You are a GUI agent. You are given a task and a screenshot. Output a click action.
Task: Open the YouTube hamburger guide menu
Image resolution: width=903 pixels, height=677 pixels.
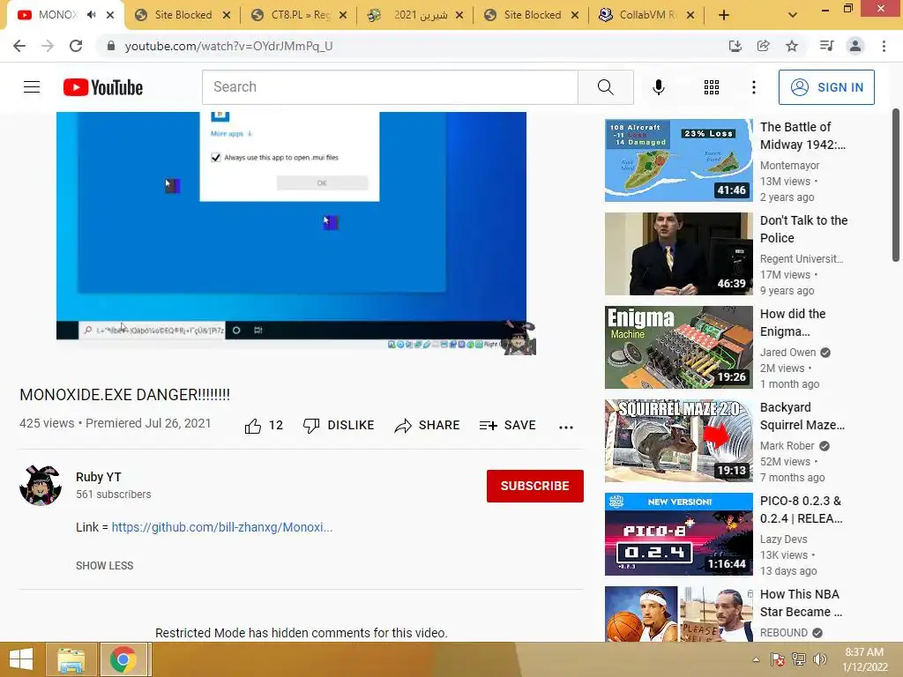point(32,87)
